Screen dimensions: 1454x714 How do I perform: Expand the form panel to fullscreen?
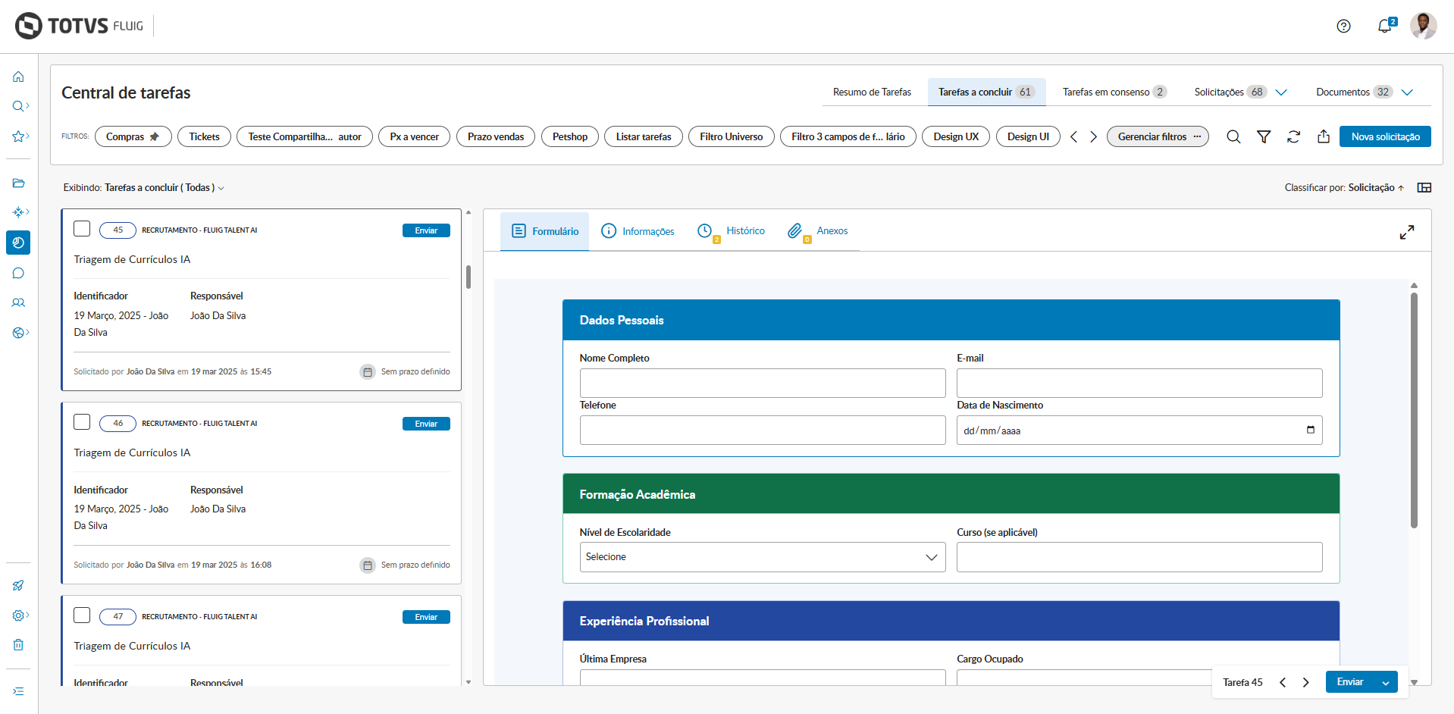coord(1407,232)
